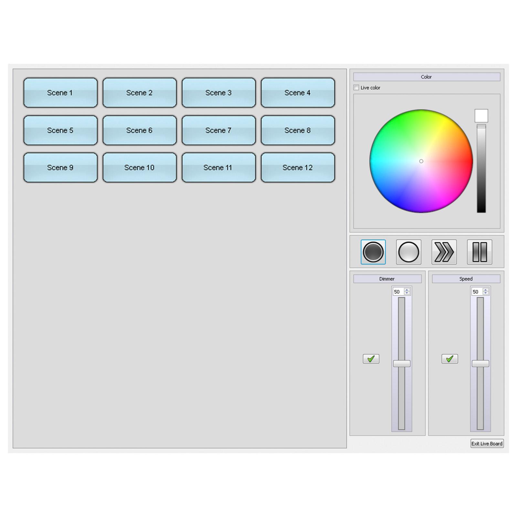Click the Speed slider handle
This screenshot has height=517, width=517.
480,364
